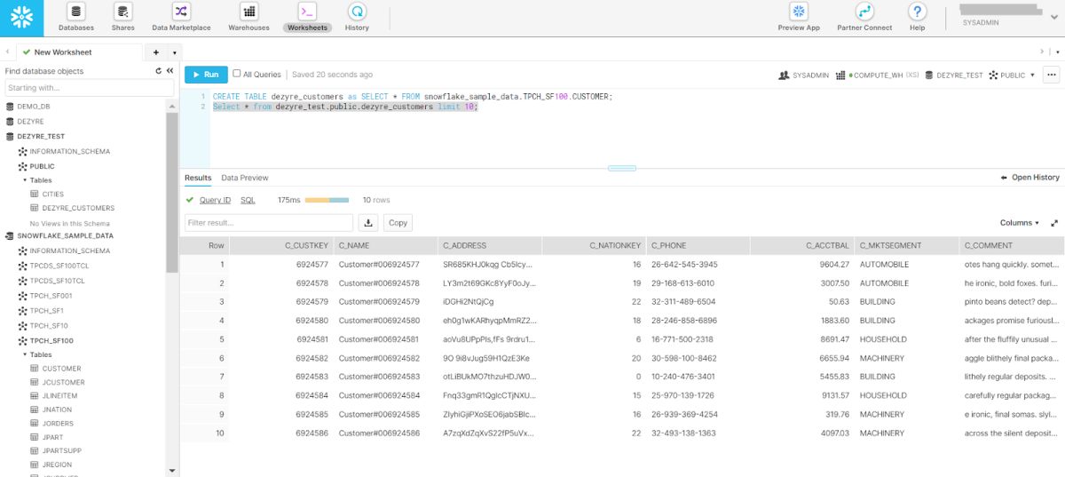Viewport: 1065px width, 477px height.
Task: Select TPCH_SF1 schema in tree
Action: click(46, 311)
